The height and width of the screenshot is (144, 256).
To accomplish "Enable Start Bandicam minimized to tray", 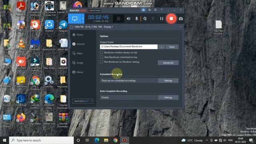I will coord(101,57).
